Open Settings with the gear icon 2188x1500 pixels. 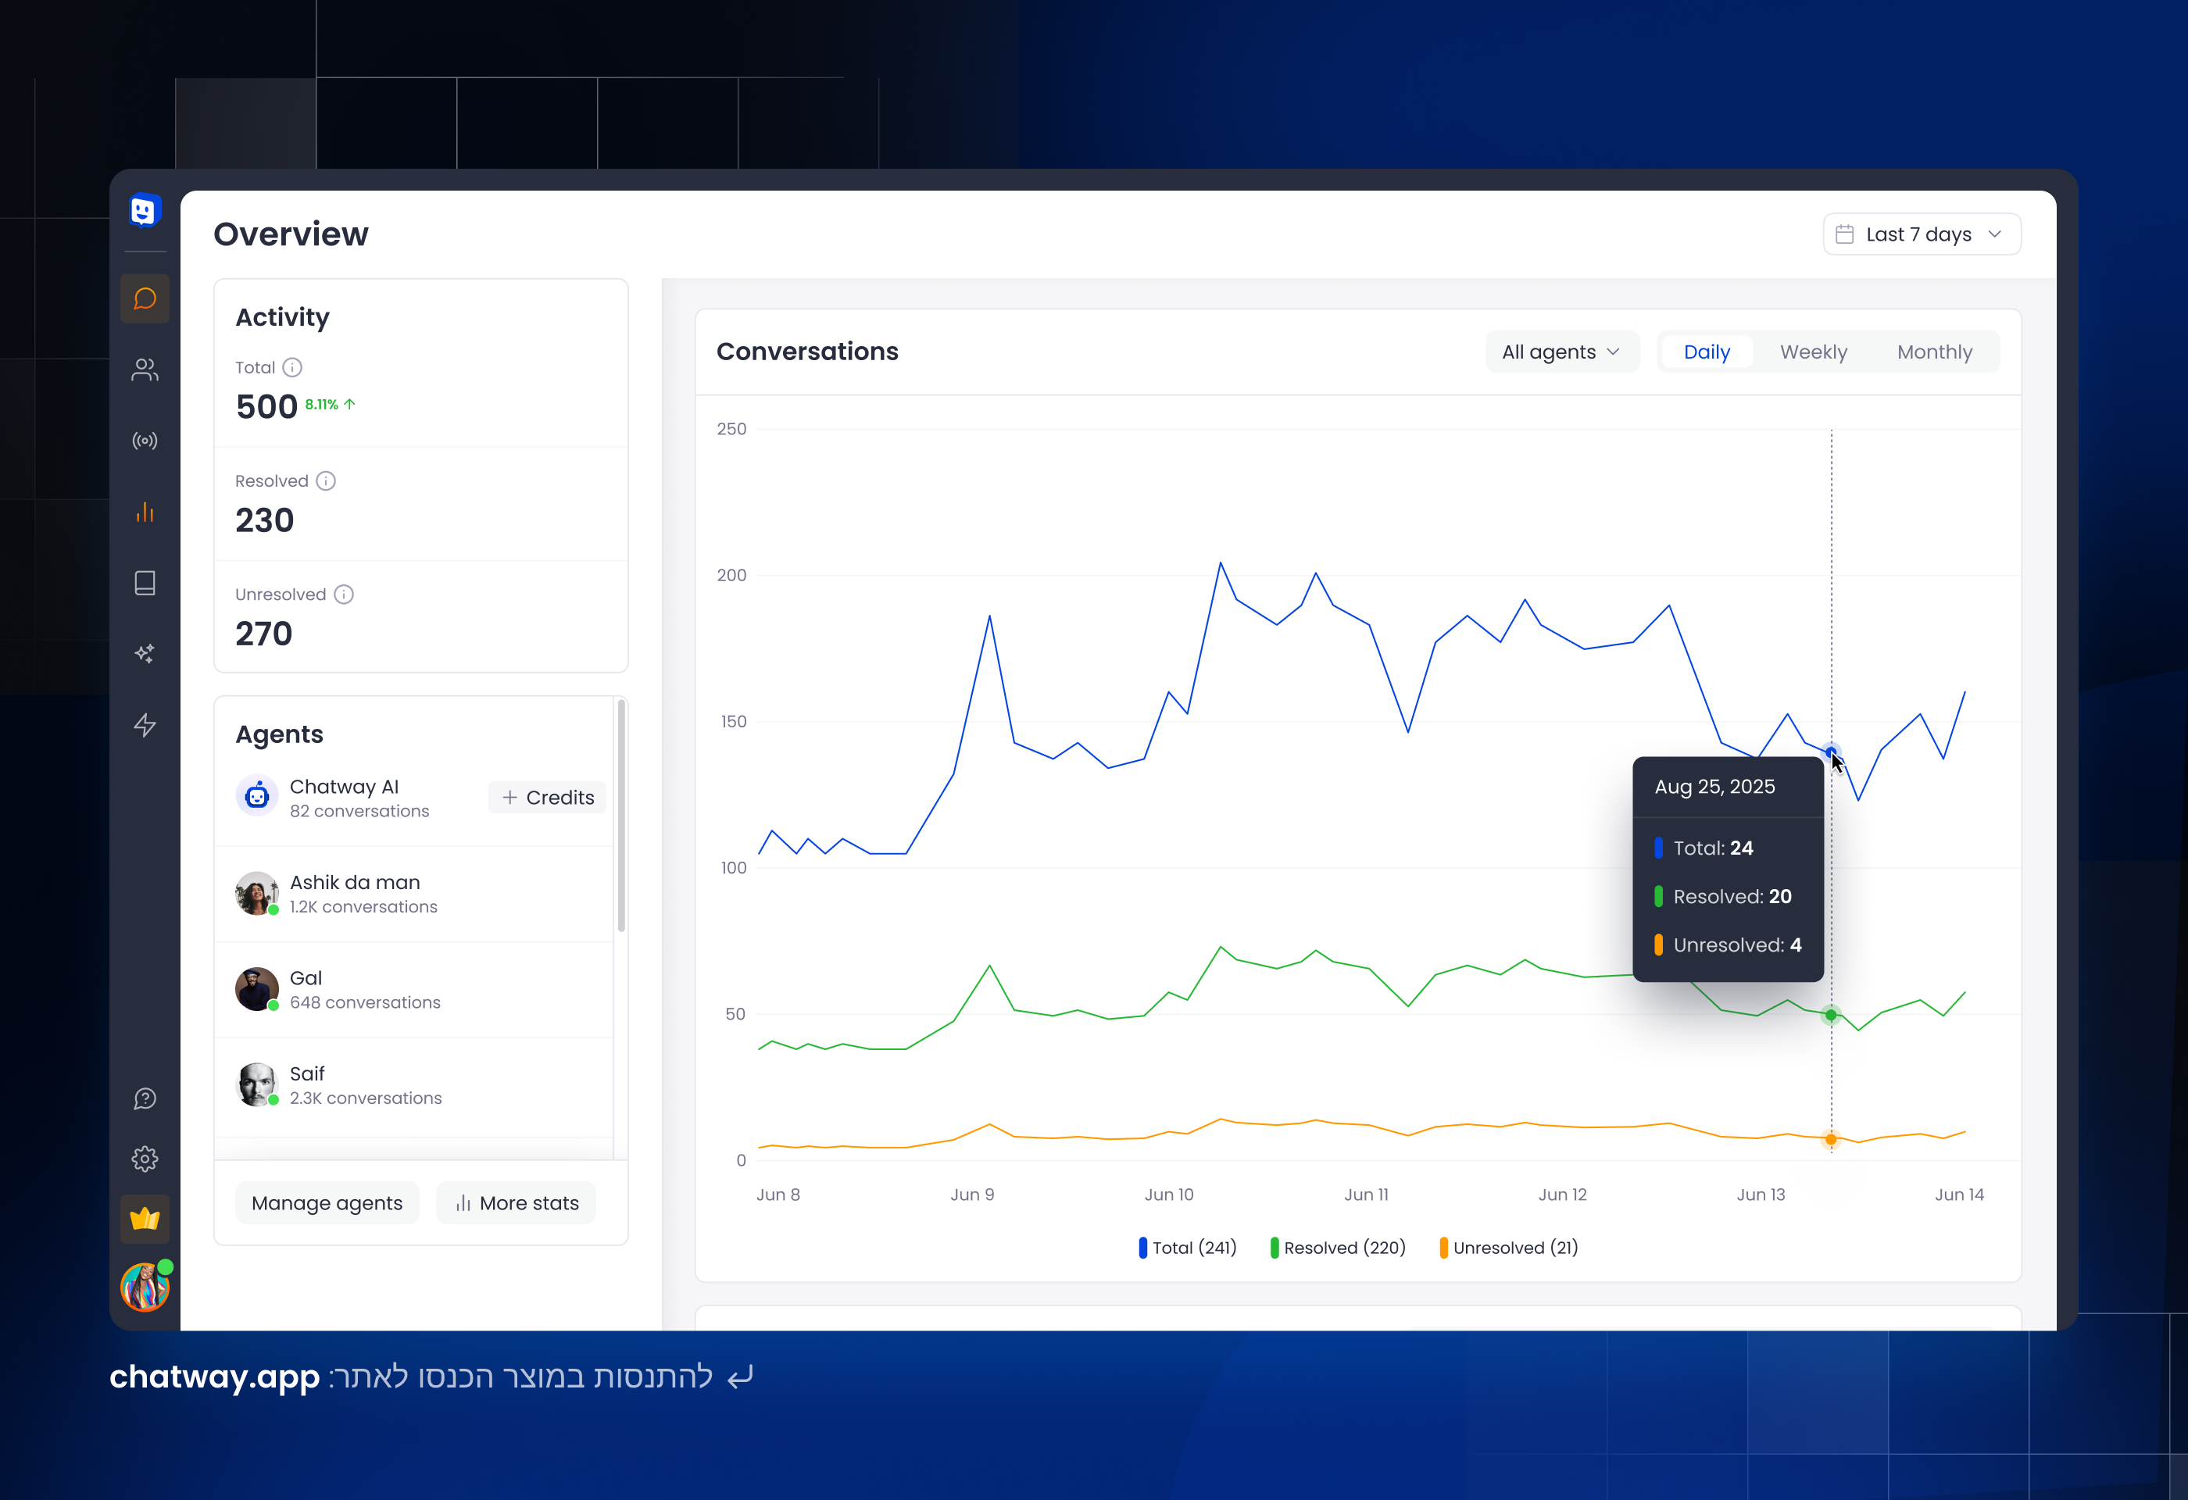tap(145, 1159)
